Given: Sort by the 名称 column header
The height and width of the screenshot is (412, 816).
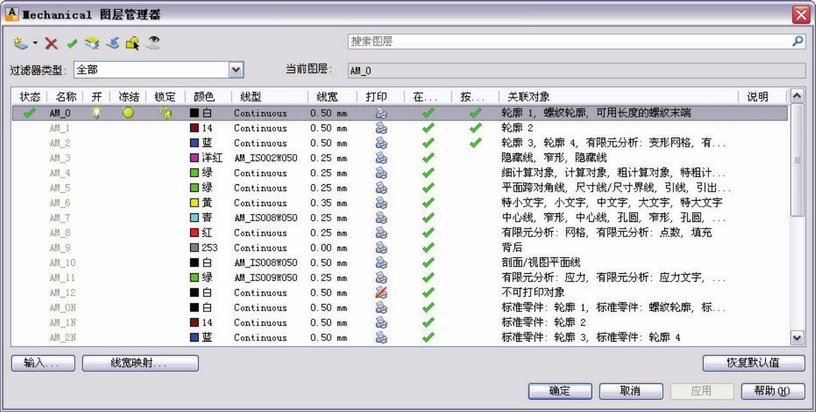Looking at the screenshot, I should (66, 97).
